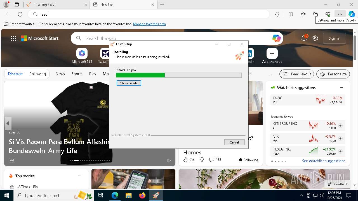The image size is (358, 201).
Task: Refresh the current page
Action: 20,14
